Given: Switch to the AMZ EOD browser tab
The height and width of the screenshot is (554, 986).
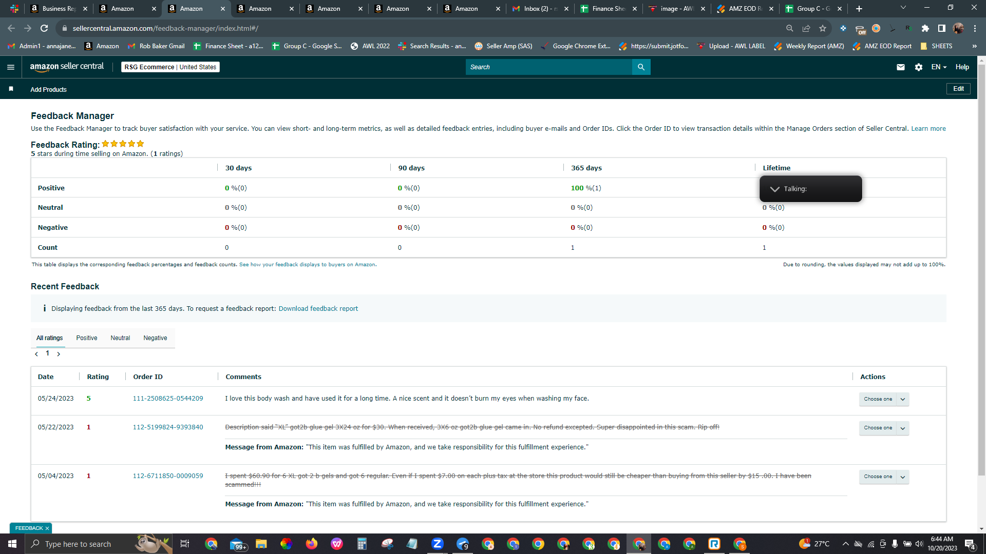Looking at the screenshot, I should pyautogui.click(x=744, y=9).
